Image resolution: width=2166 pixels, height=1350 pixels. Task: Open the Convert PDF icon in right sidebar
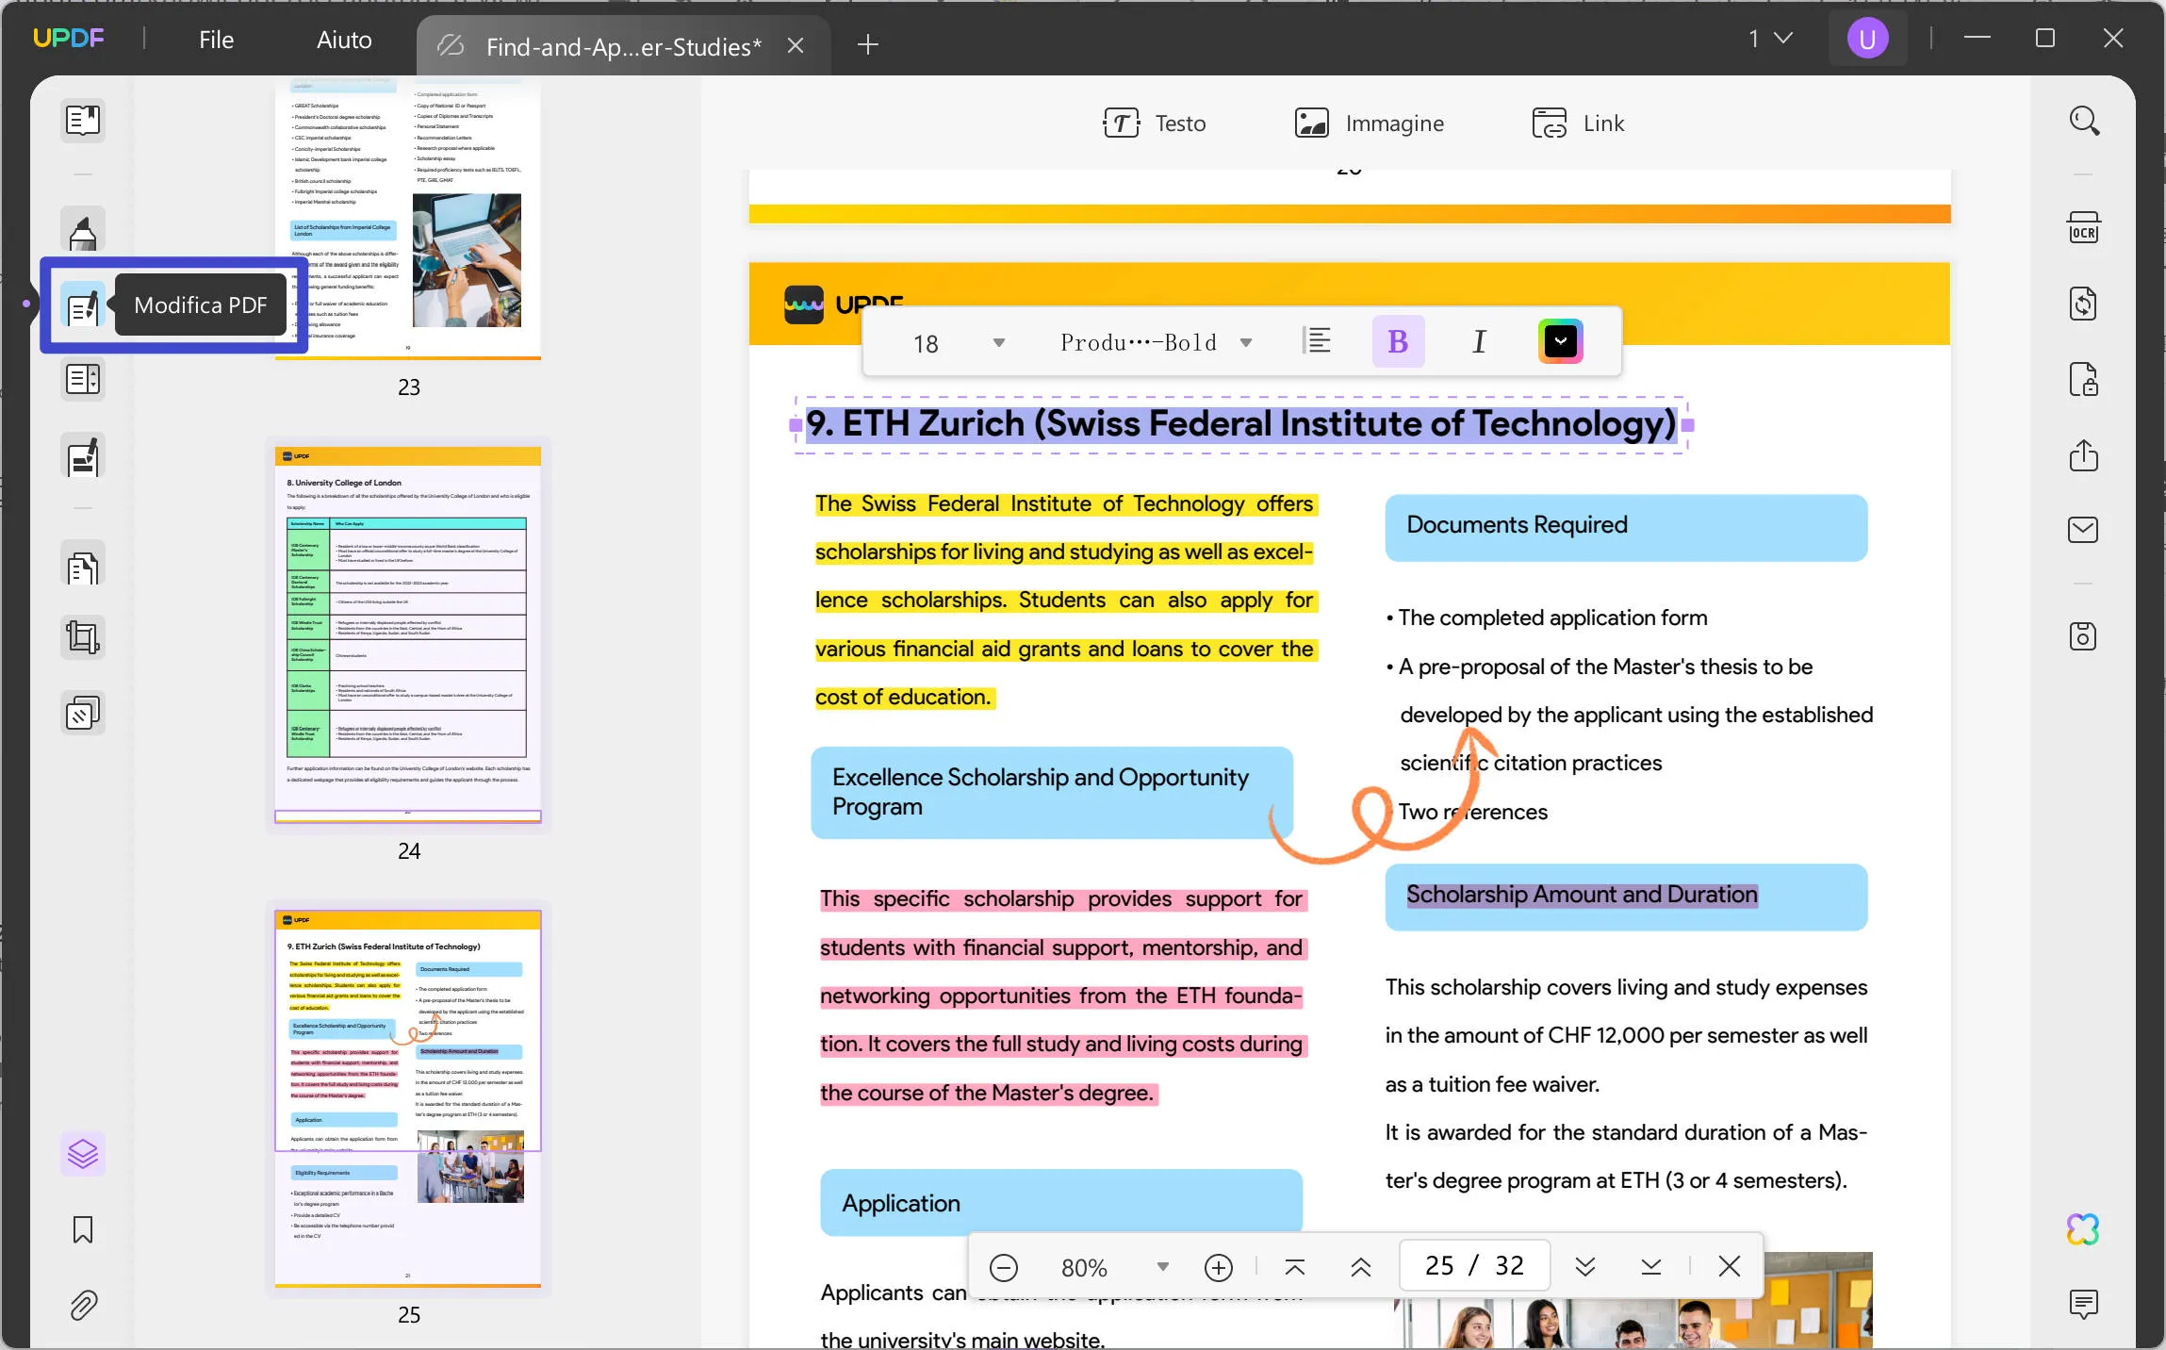(x=2083, y=305)
